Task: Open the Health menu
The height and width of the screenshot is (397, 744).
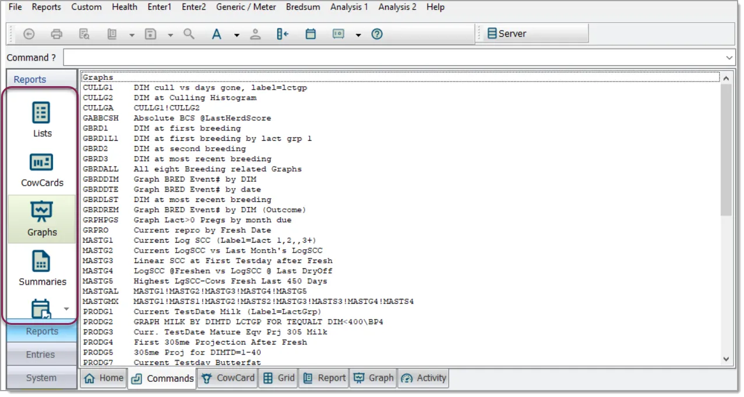Action: 125,7
